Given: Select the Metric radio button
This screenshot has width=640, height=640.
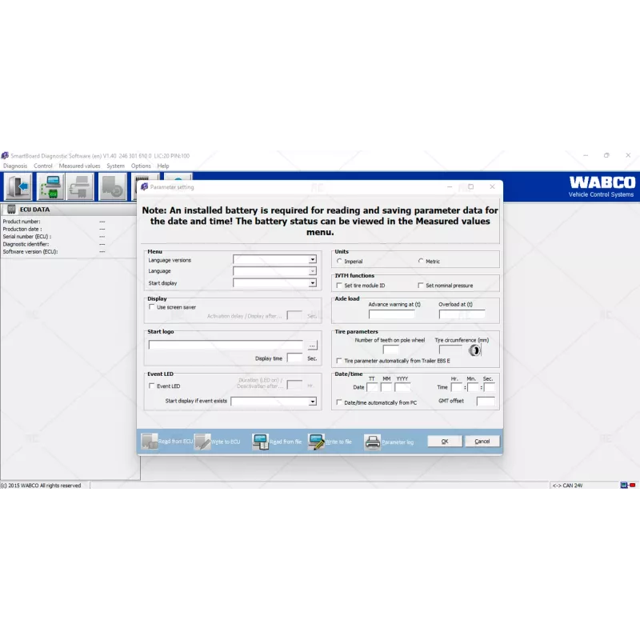Looking at the screenshot, I should click(422, 261).
